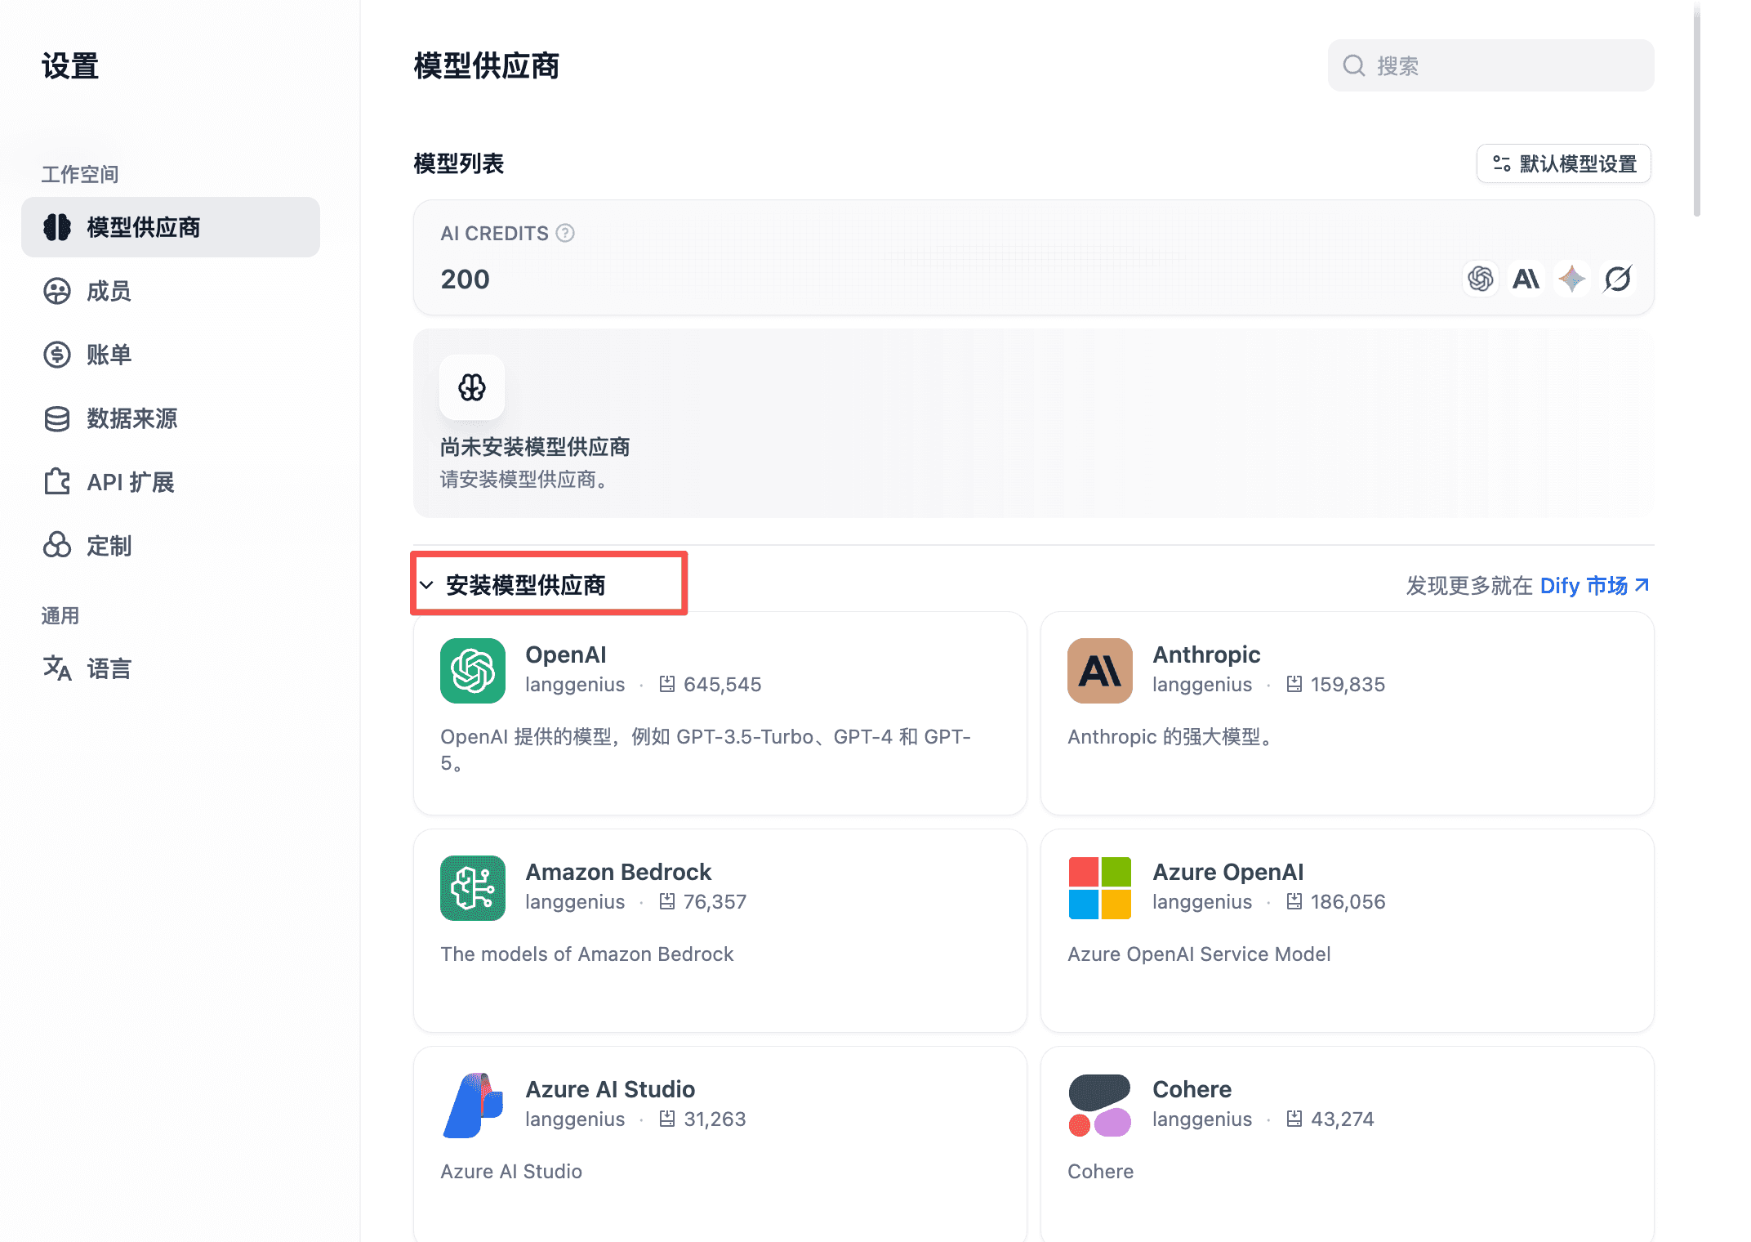Click the OpenAI description mentioning GPT-3.5-Turbo

(x=706, y=749)
